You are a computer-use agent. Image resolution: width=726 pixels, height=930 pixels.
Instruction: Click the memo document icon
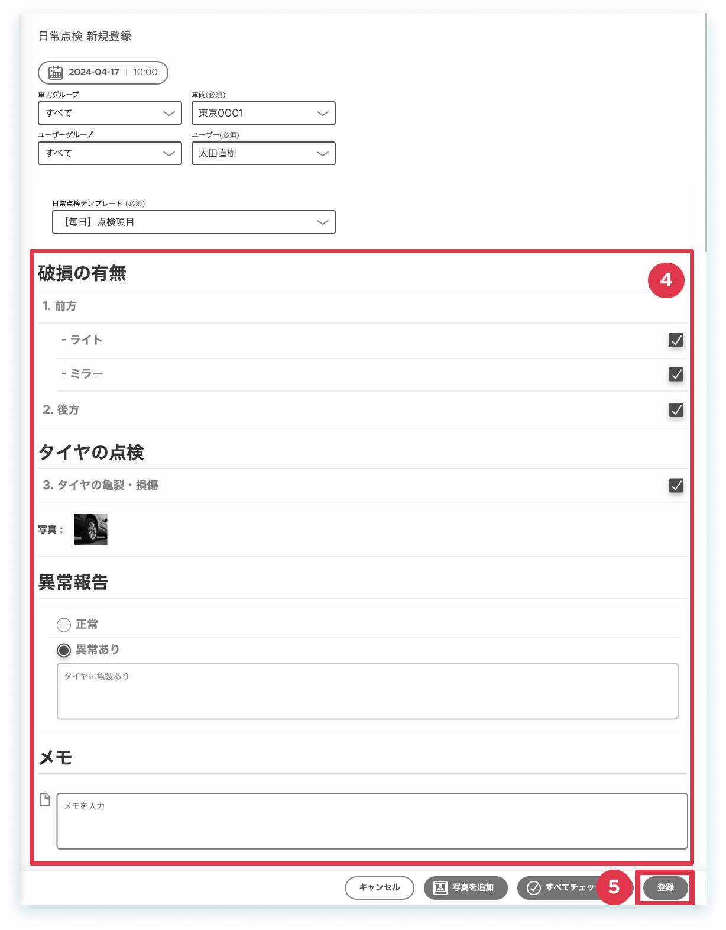click(x=45, y=800)
